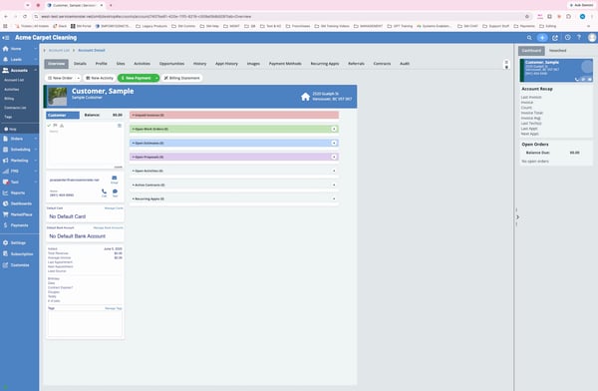Click the green New Payment button
This screenshot has width=598, height=391.
pyautogui.click(x=136, y=78)
